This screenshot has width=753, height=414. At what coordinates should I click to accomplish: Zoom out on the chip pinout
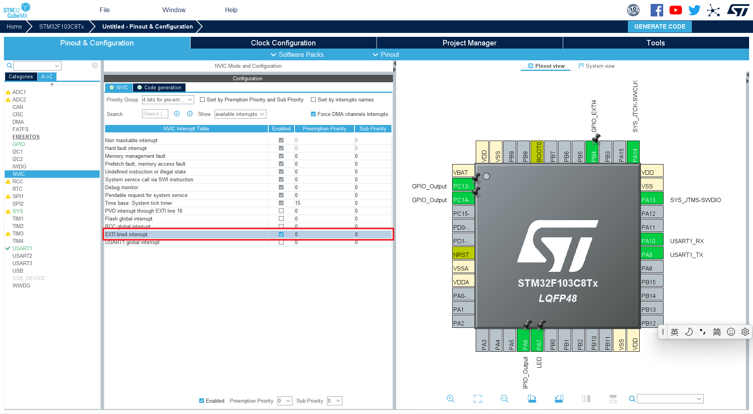point(505,399)
